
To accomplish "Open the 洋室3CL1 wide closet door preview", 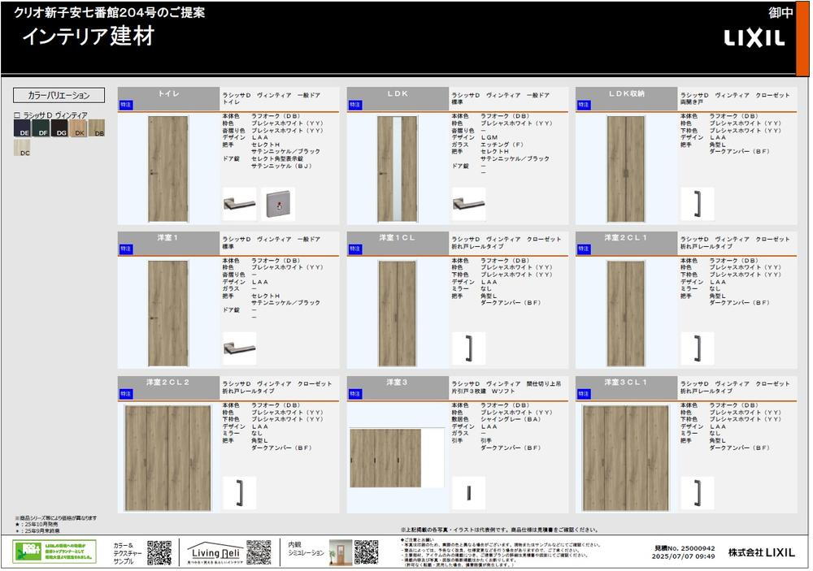I will point(626,458).
